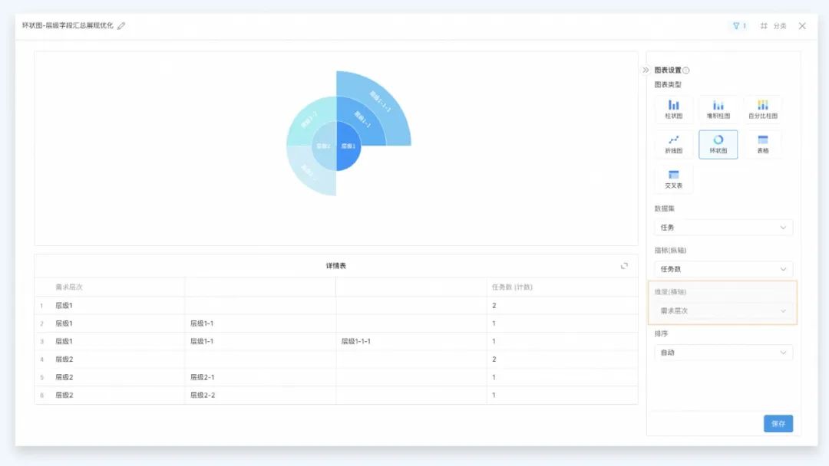This screenshot has height=466, width=829.
Task: Click the 图表设置 panel heading
Action: point(668,71)
